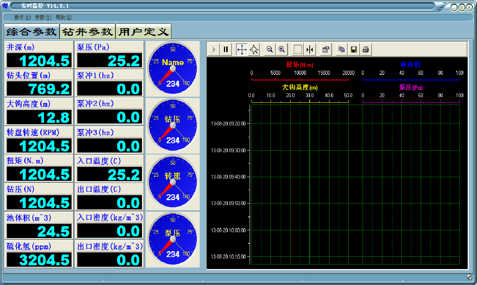
Task: Click the 入口密度(kg/m^3) label
Action: coord(110,218)
